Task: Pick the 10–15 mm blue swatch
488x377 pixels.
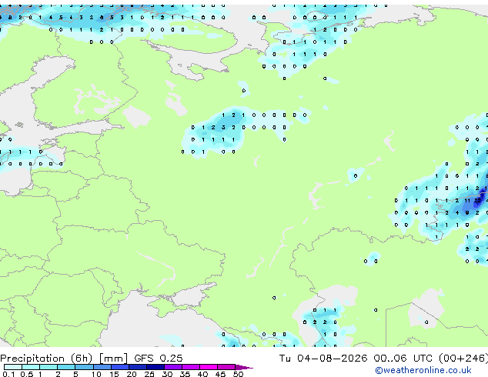Action: tap(102, 367)
